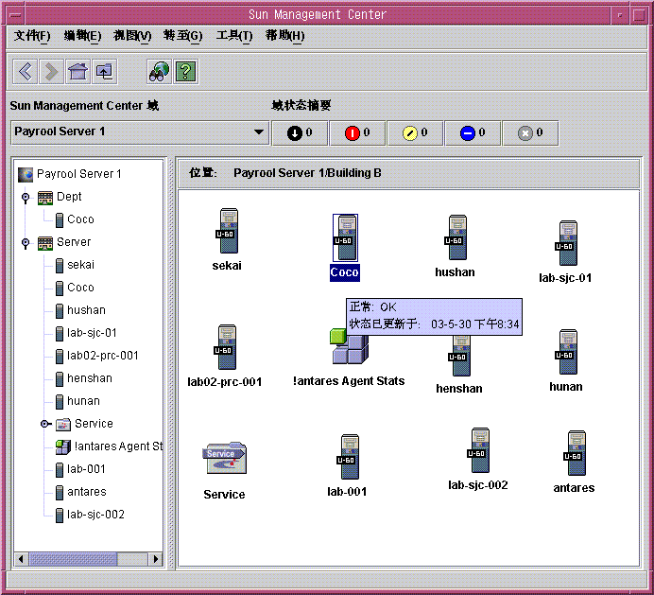Open the 帮助(H) menu
Image resolution: width=654 pixels, height=595 pixels.
pos(284,36)
